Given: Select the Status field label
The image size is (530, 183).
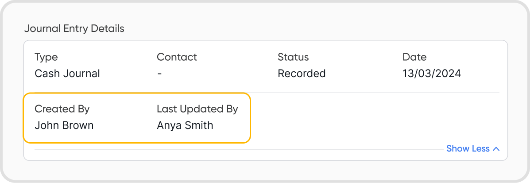Looking at the screenshot, I should [293, 57].
